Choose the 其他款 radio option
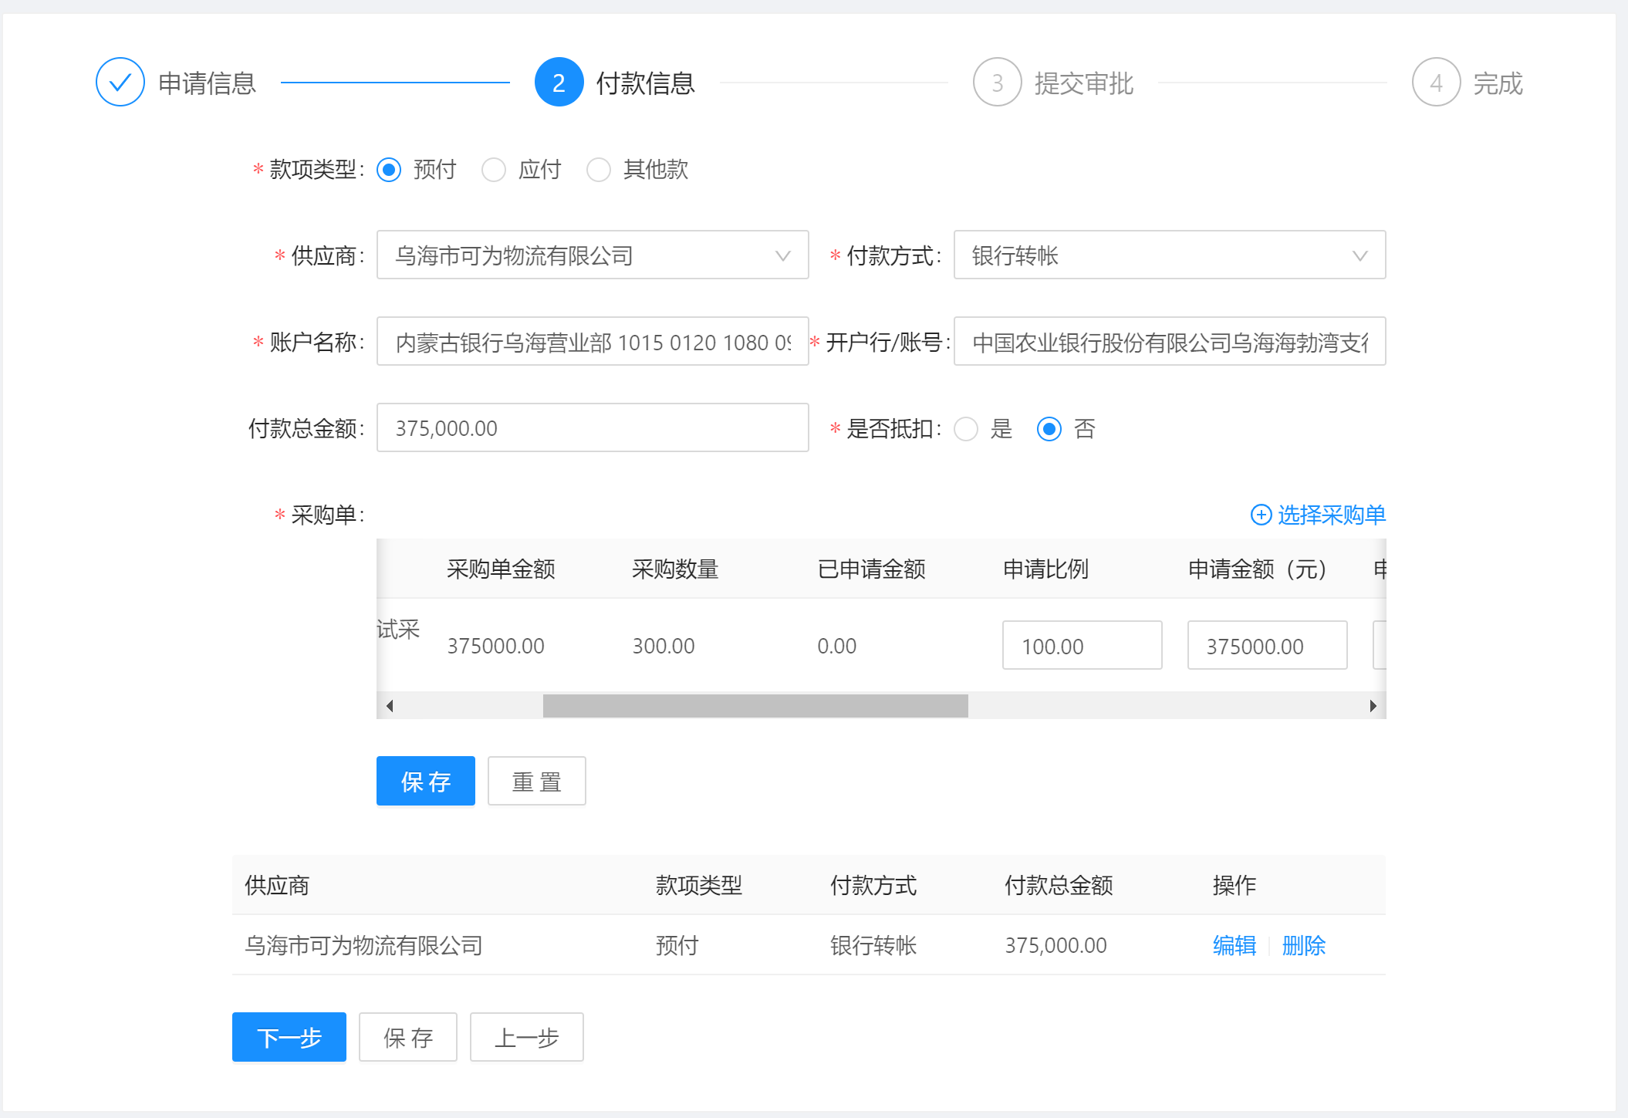 pyautogui.click(x=599, y=170)
